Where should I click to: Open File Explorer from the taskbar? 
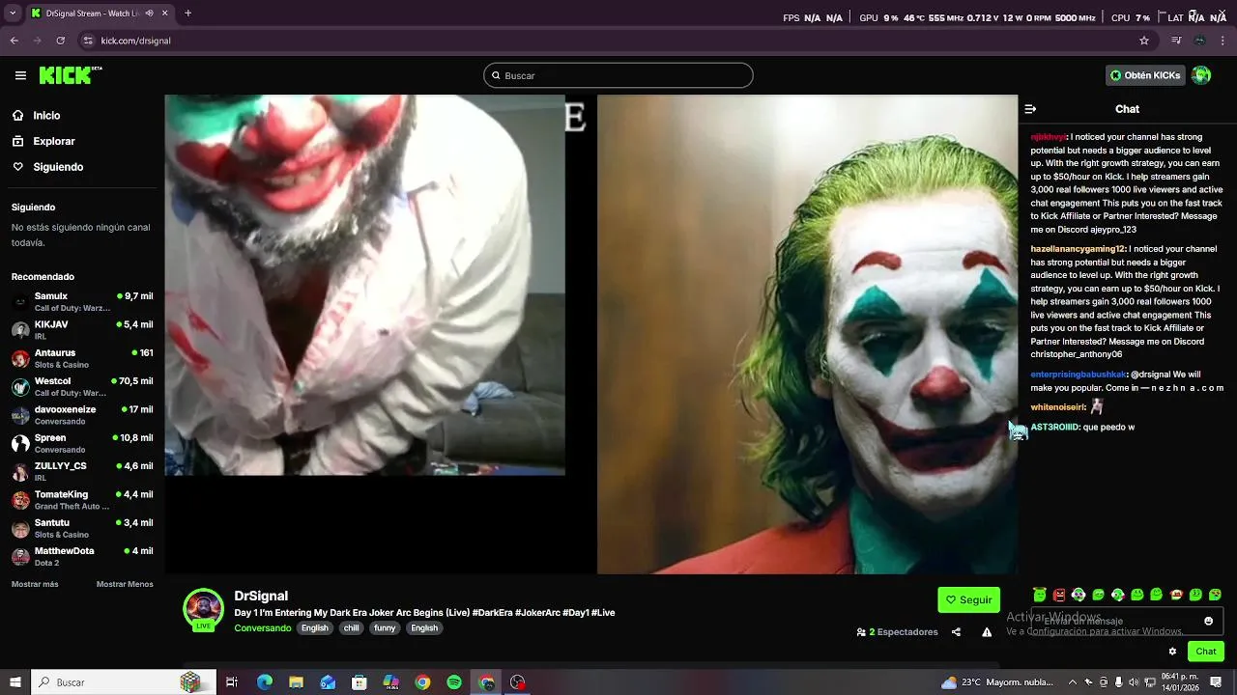coord(296,682)
